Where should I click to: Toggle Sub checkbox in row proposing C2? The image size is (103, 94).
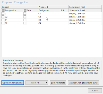tap(25, 17)
